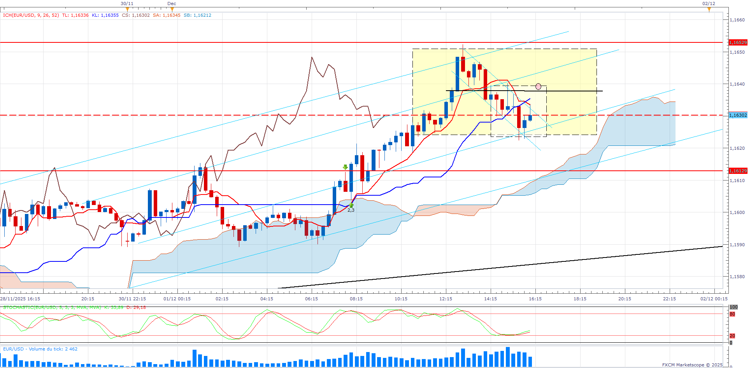
Task: Click the 1,1650 price axis label
Action: [737, 52]
